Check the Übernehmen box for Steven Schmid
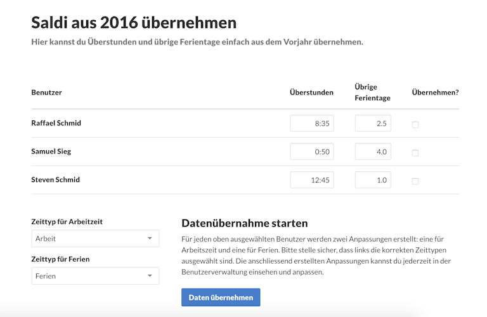The image size is (487, 317). (415, 181)
